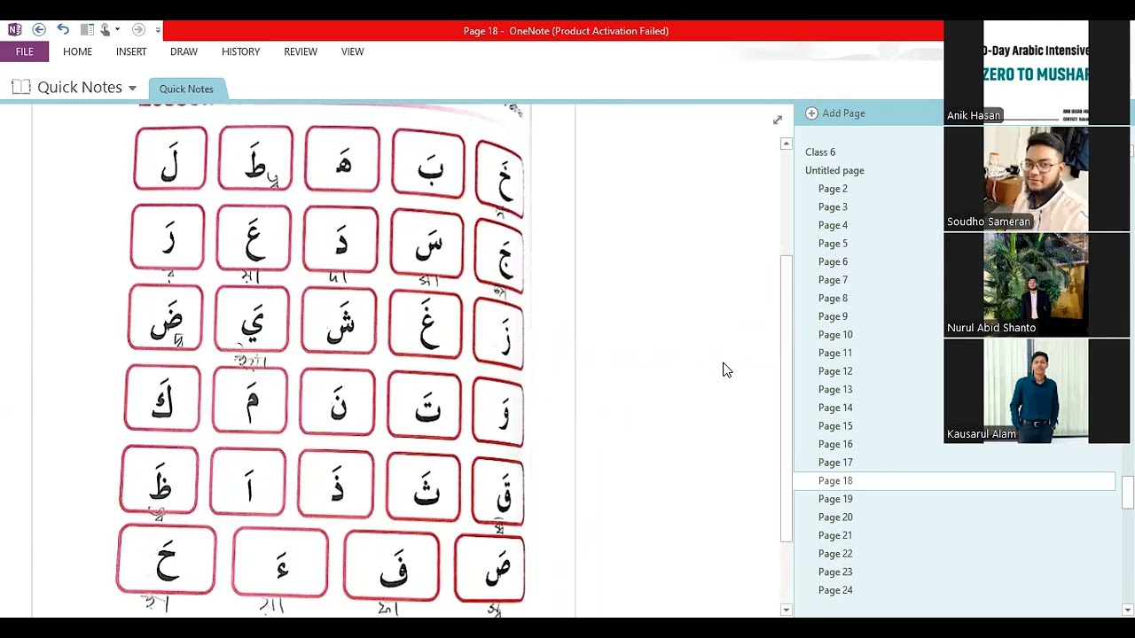Image resolution: width=1135 pixels, height=638 pixels.
Task: Click note canvas scrollbar down arrow
Action: (786, 610)
